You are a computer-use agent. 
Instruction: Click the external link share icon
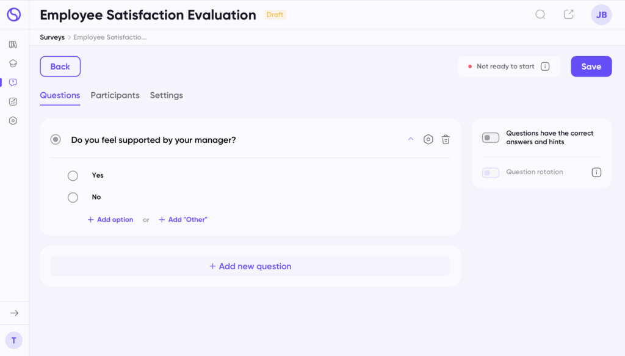(568, 15)
